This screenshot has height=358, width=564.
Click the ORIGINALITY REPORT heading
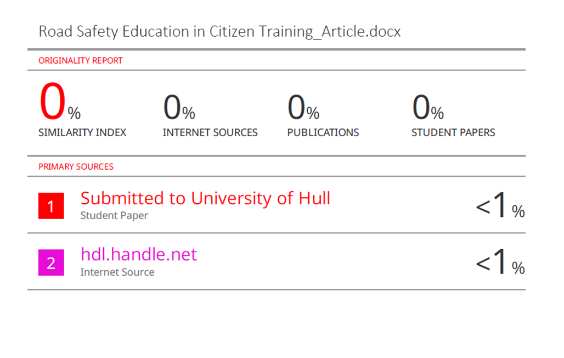click(x=81, y=60)
